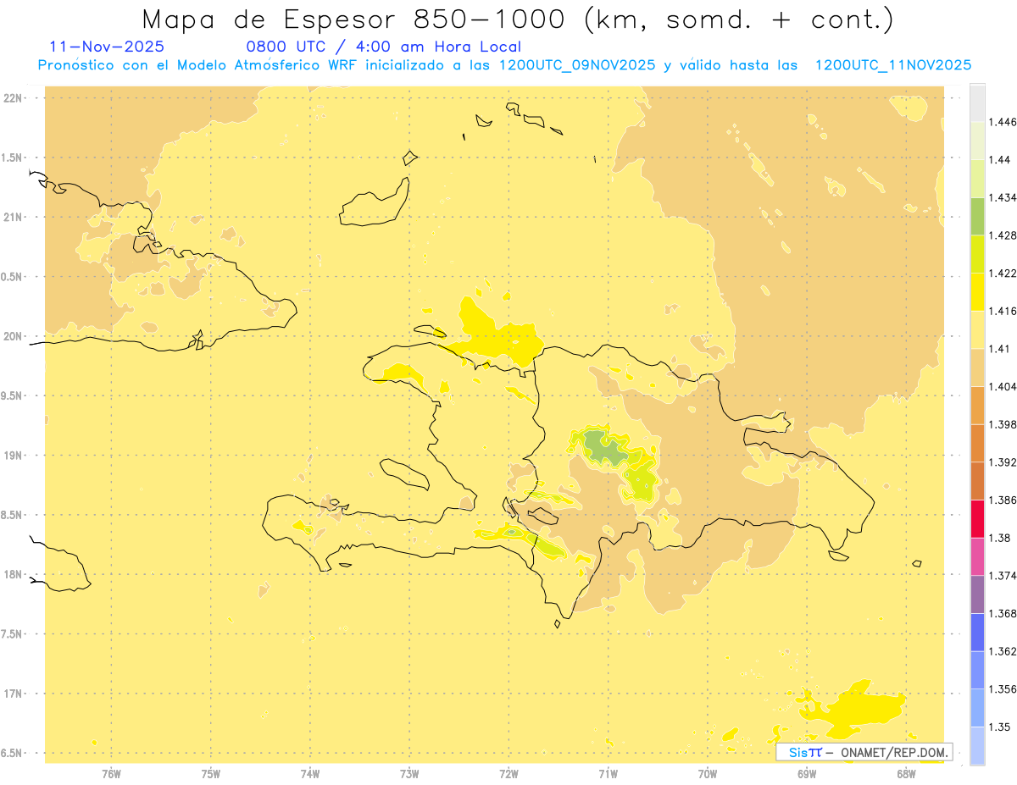Click the colorbar label '1.446'
This screenshot has width=1017, height=785.
pyautogui.click(x=1003, y=122)
